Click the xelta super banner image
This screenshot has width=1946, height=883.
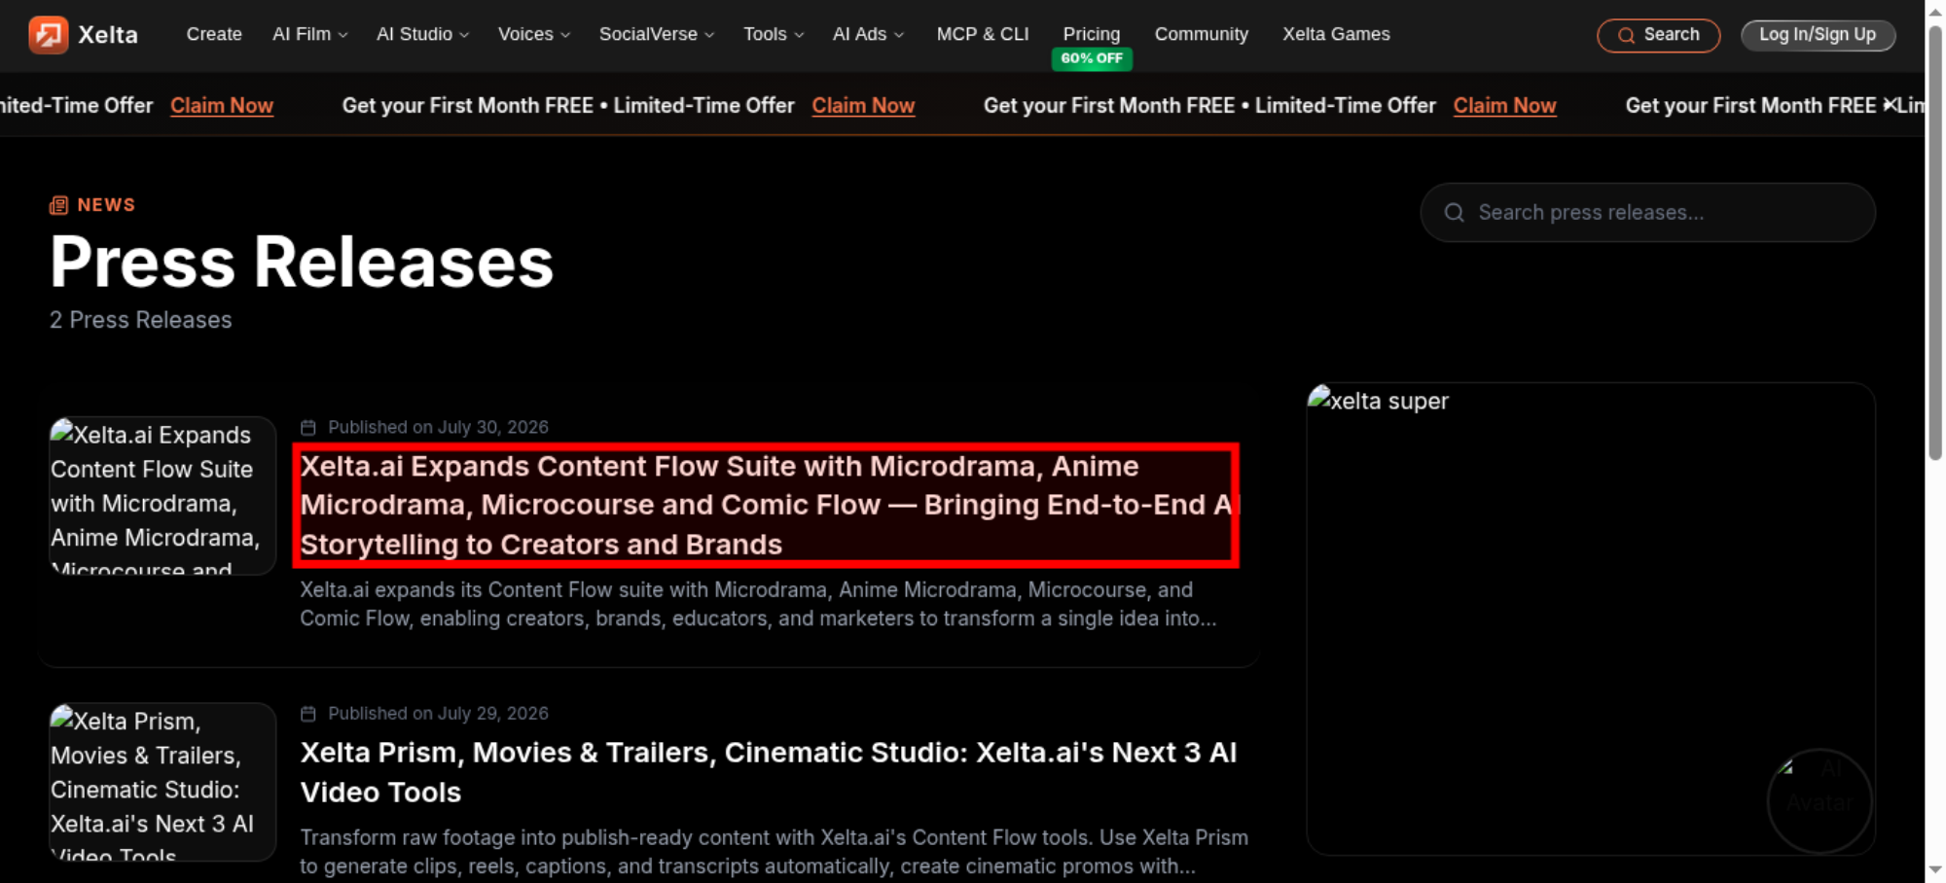click(1590, 618)
